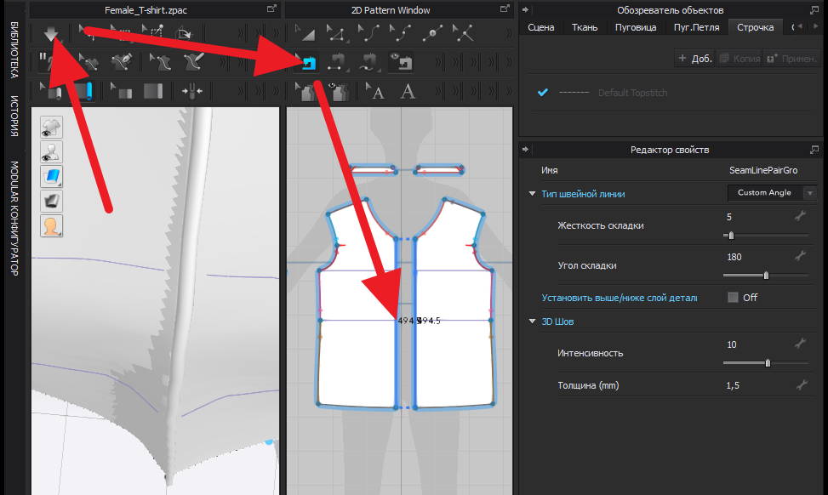Collapse the "Тип швейной линии" section
Viewport: 828px width, 495px height.
pyautogui.click(x=532, y=194)
